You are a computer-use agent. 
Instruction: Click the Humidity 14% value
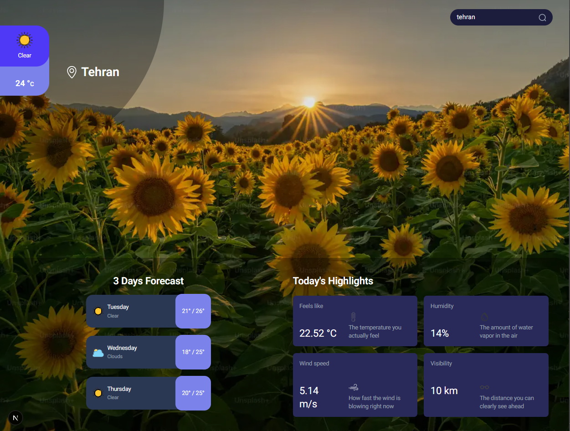point(440,333)
